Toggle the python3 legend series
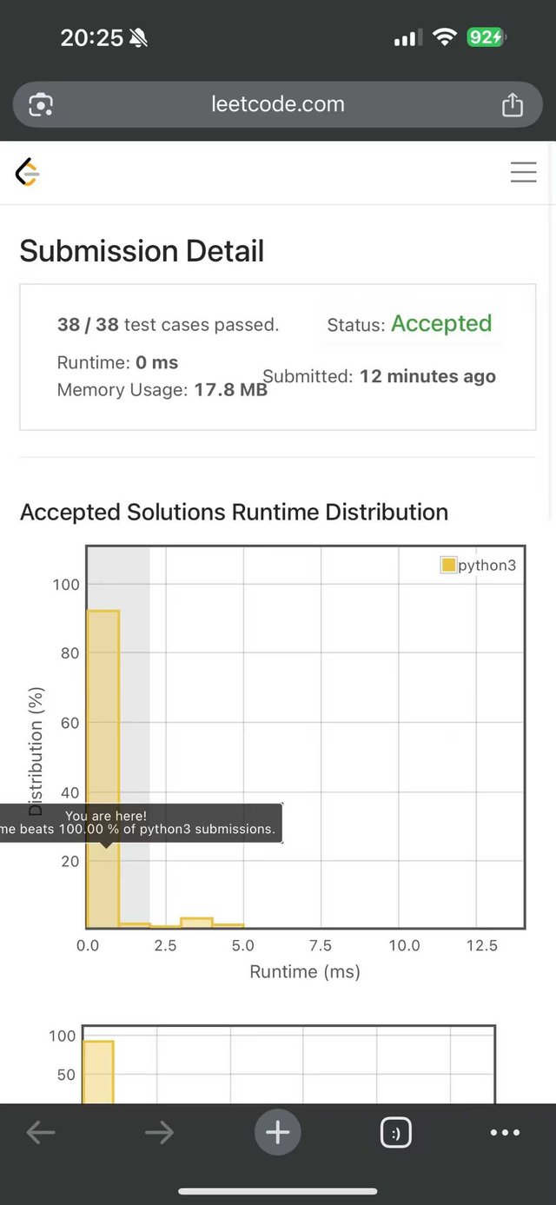 (479, 566)
